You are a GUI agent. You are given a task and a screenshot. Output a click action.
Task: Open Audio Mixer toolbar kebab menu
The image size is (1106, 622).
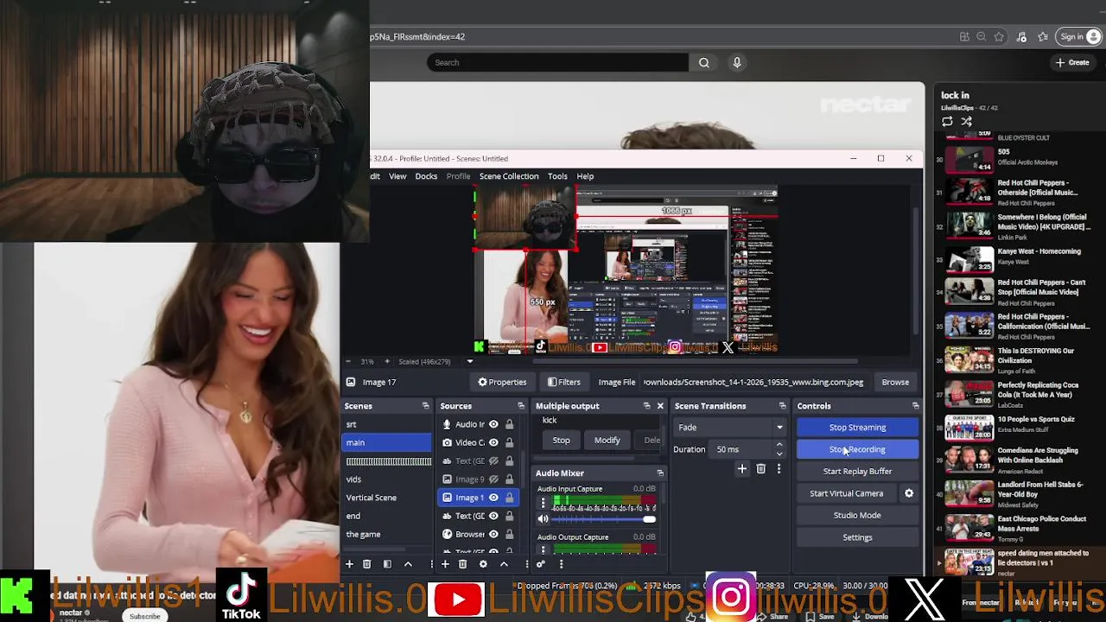(x=561, y=564)
